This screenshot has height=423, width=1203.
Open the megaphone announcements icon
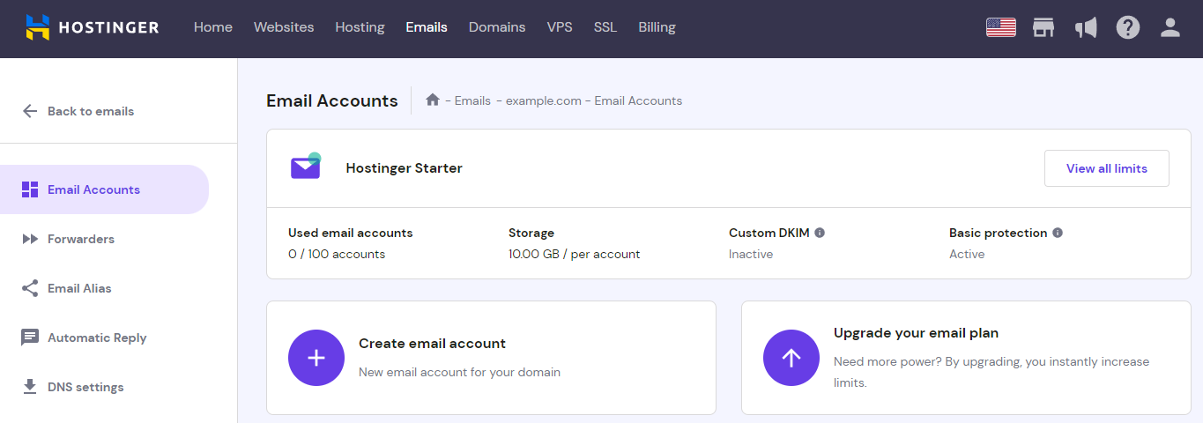click(1086, 28)
